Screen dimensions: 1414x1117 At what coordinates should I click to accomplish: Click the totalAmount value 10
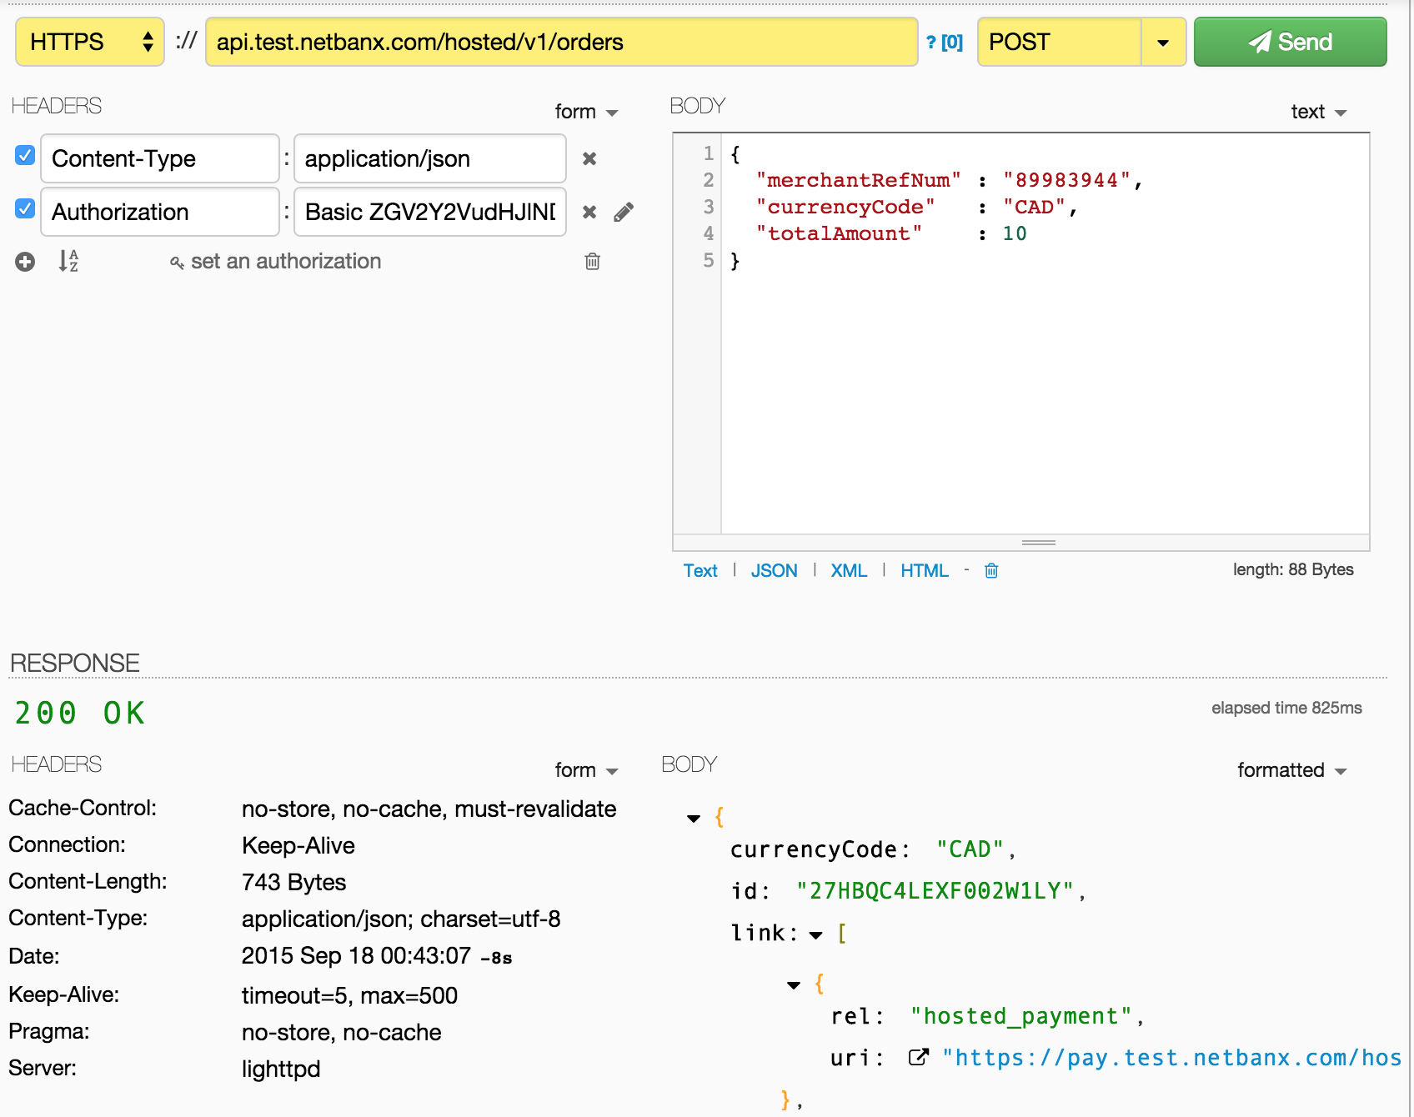1015,233
